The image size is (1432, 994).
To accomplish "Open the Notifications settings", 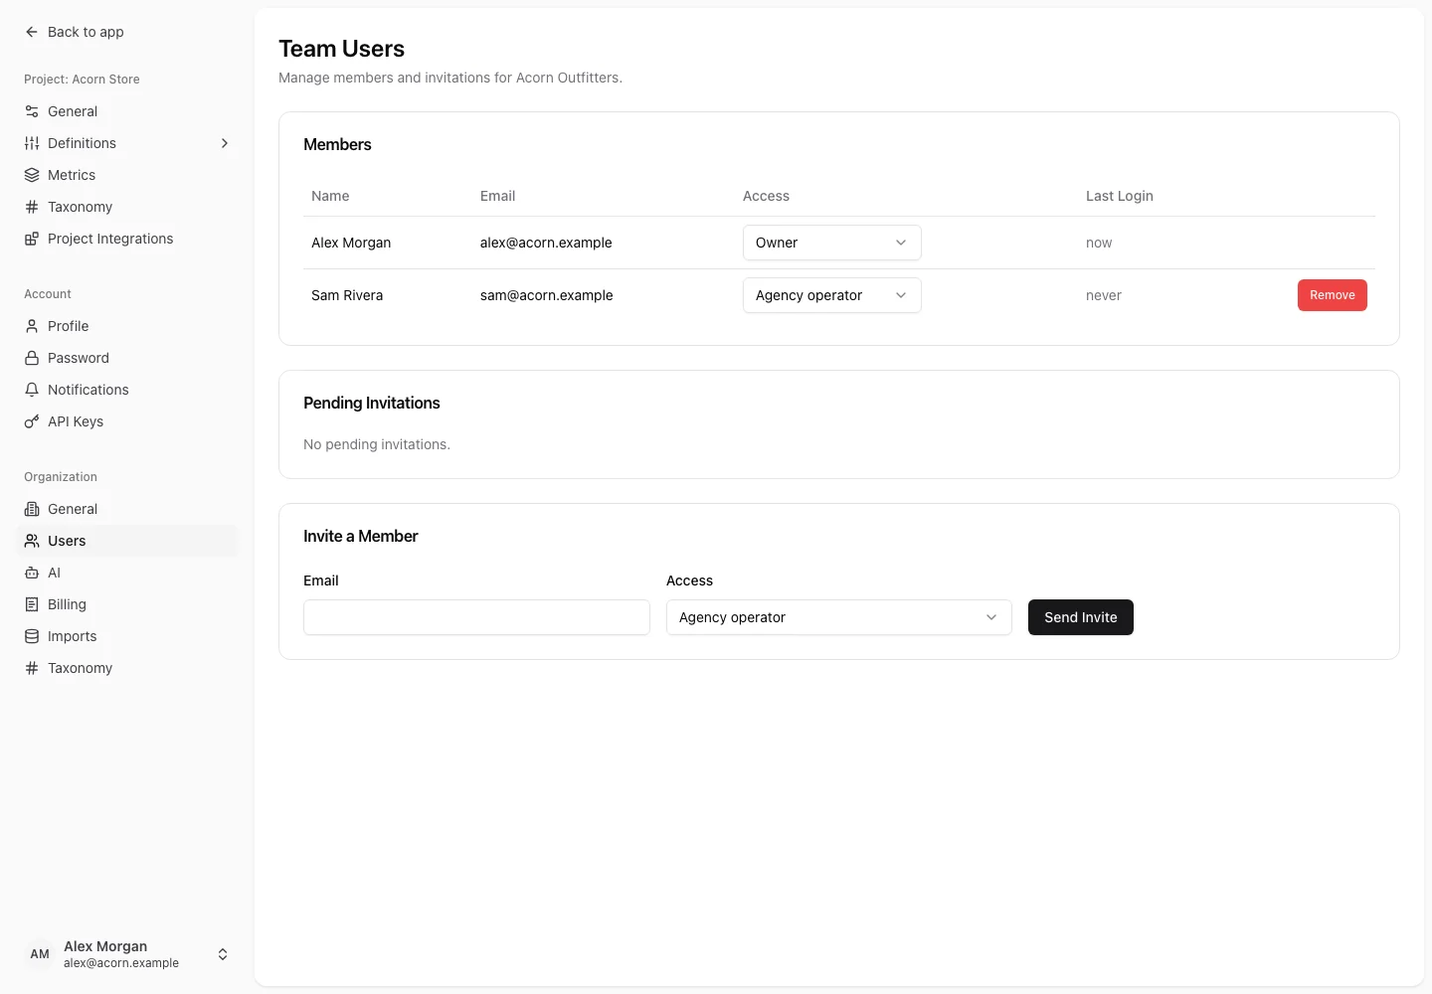I will coord(127,390).
